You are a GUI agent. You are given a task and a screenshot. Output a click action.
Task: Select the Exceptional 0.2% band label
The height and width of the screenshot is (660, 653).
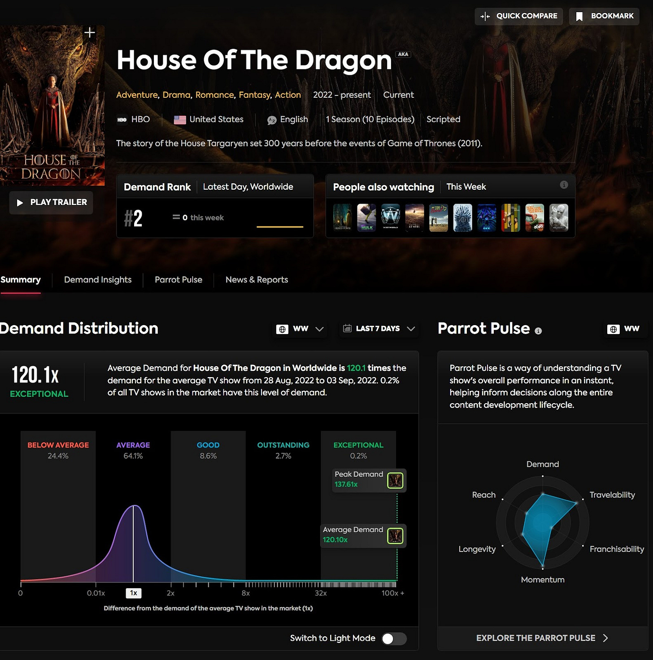(358, 450)
